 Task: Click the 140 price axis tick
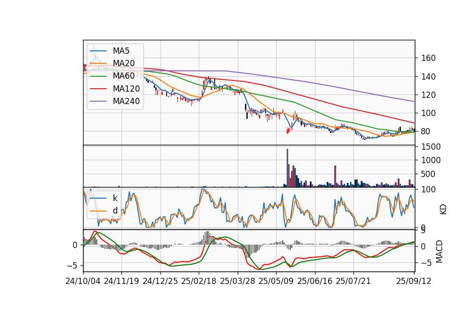[x=428, y=77]
